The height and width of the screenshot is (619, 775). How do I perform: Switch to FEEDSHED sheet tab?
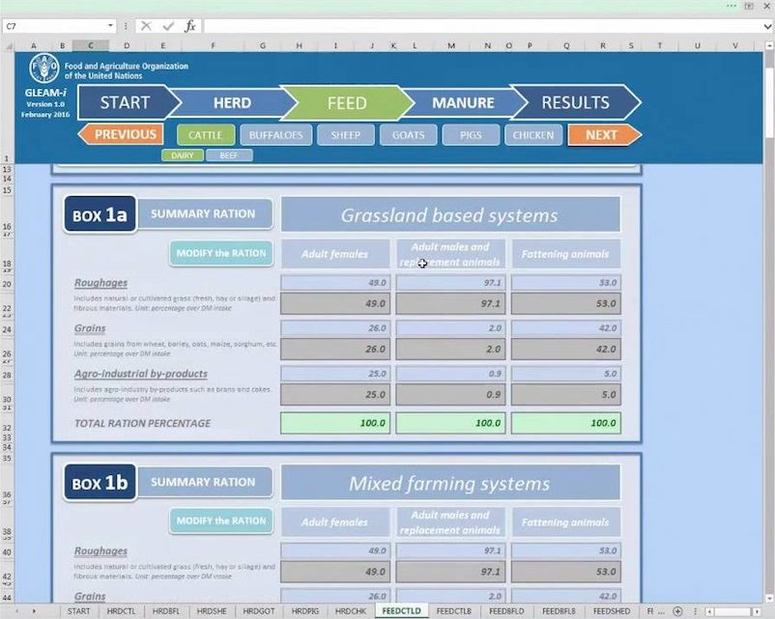pyautogui.click(x=611, y=611)
